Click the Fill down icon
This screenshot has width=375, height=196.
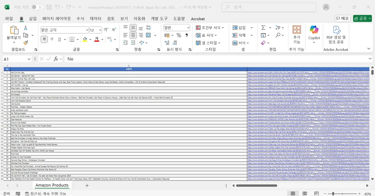point(263,35)
